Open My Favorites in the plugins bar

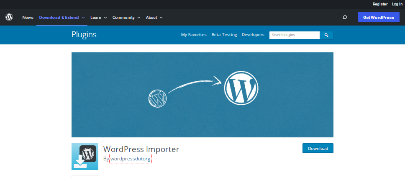pos(194,35)
